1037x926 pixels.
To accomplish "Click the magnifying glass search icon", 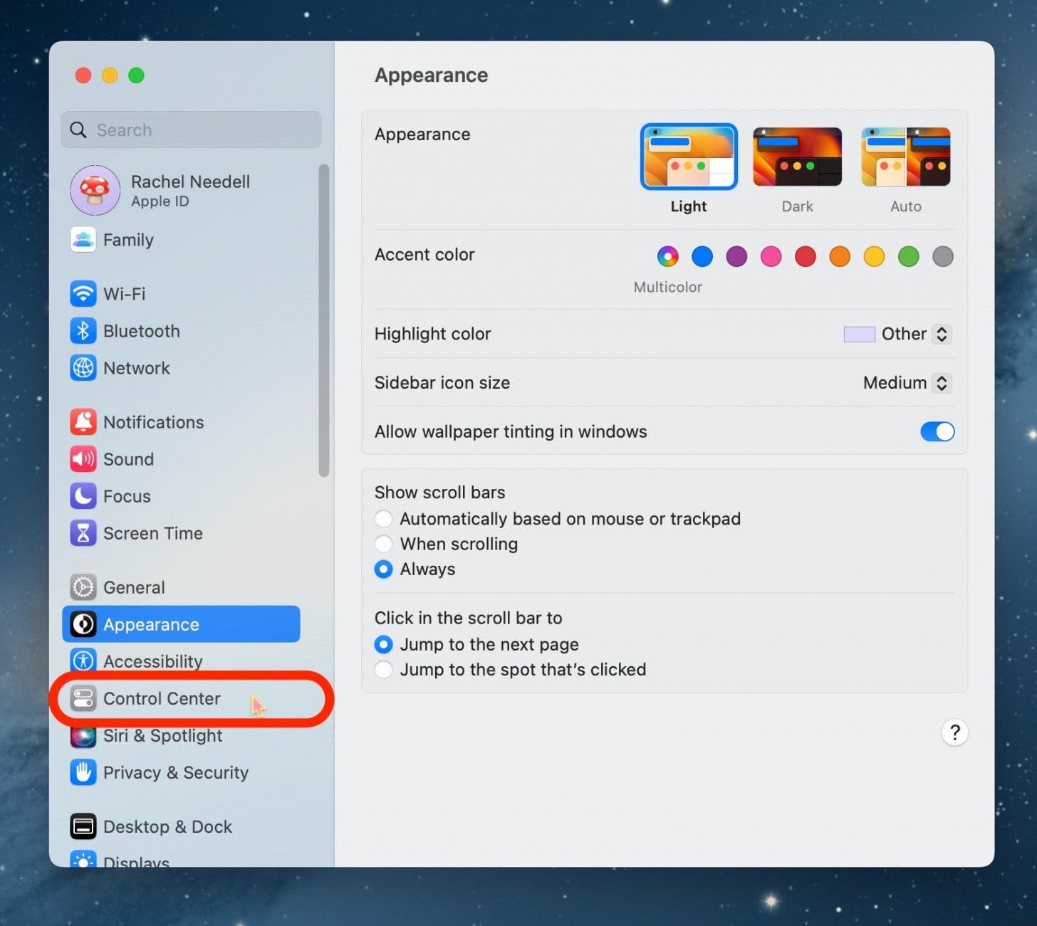I will pos(78,130).
